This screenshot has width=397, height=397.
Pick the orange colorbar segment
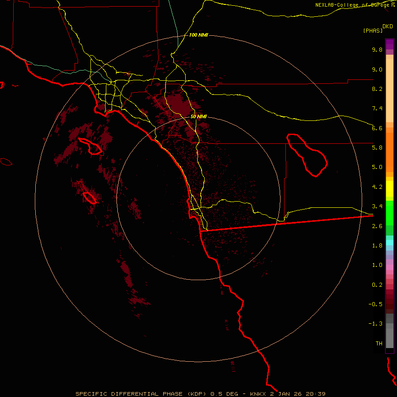coord(390,152)
